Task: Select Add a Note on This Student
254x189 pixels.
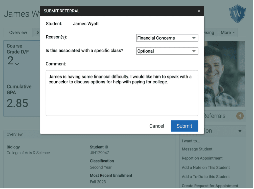Action: (x=206, y=168)
